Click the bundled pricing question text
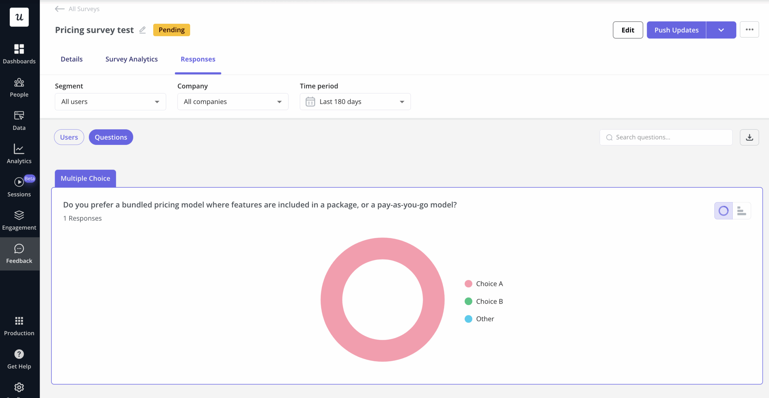 click(x=260, y=205)
